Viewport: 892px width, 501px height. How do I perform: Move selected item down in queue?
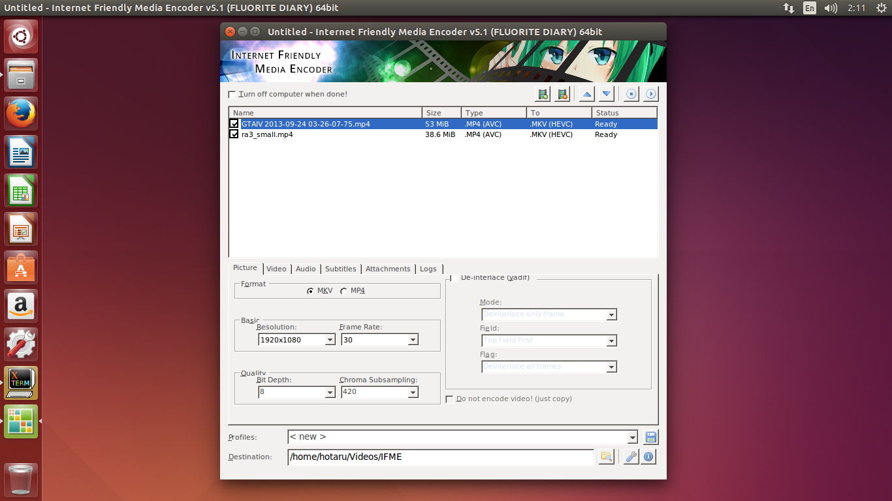(x=607, y=95)
